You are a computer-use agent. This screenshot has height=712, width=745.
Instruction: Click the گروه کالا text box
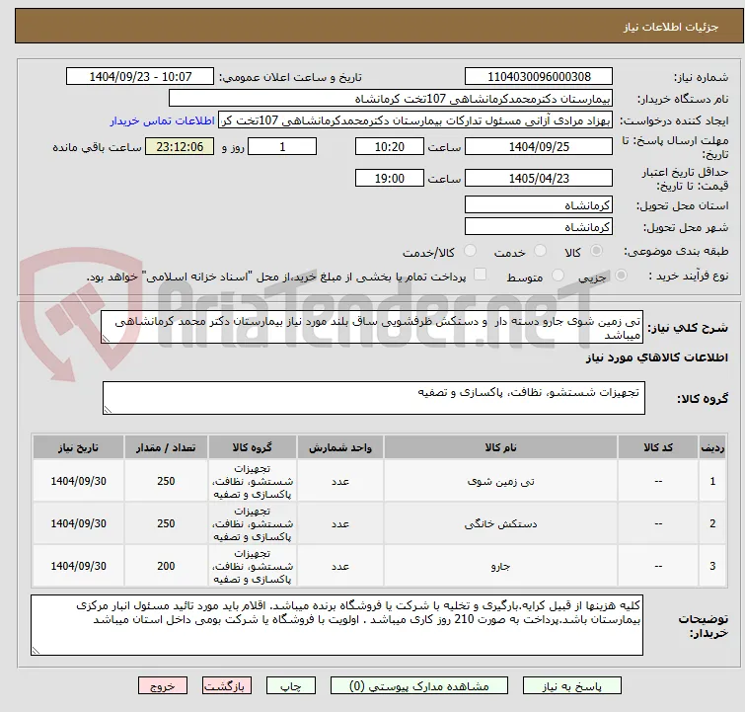pyautogui.click(x=374, y=398)
